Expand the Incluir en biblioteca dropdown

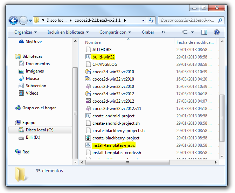68,32
